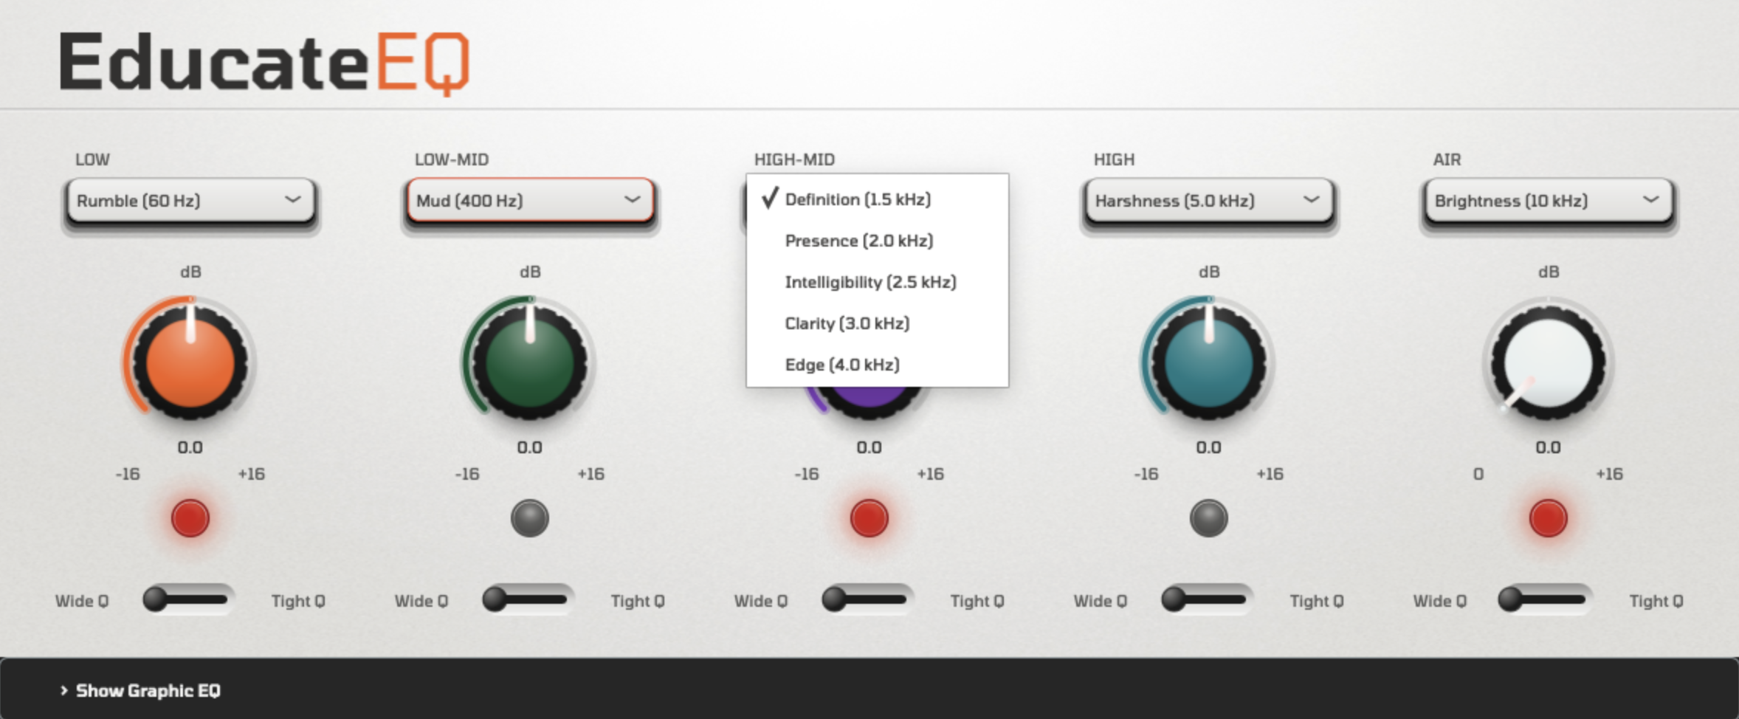Toggle the AIR band red enable button

(x=1548, y=517)
